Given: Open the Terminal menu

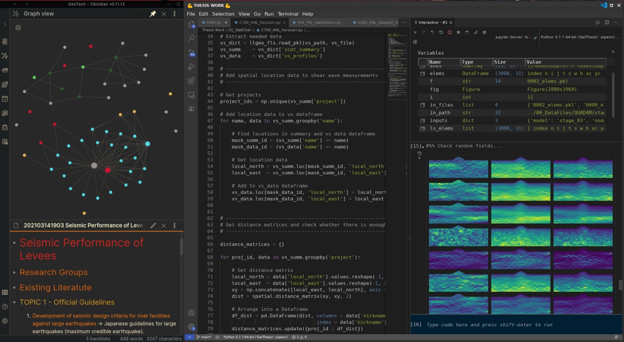Looking at the screenshot, I should tap(288, 14).
